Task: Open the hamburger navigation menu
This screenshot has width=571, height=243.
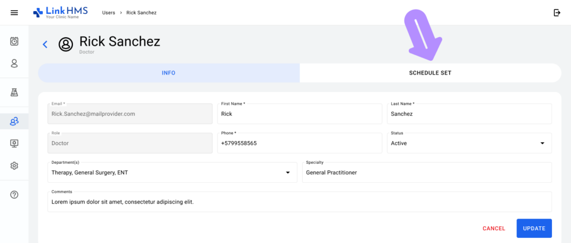Action: click(14, 13)
